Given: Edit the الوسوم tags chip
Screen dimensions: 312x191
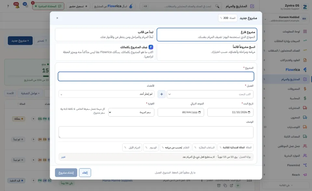Looking at the screenshot, I should pyautogui.click(x=151, y=147).
